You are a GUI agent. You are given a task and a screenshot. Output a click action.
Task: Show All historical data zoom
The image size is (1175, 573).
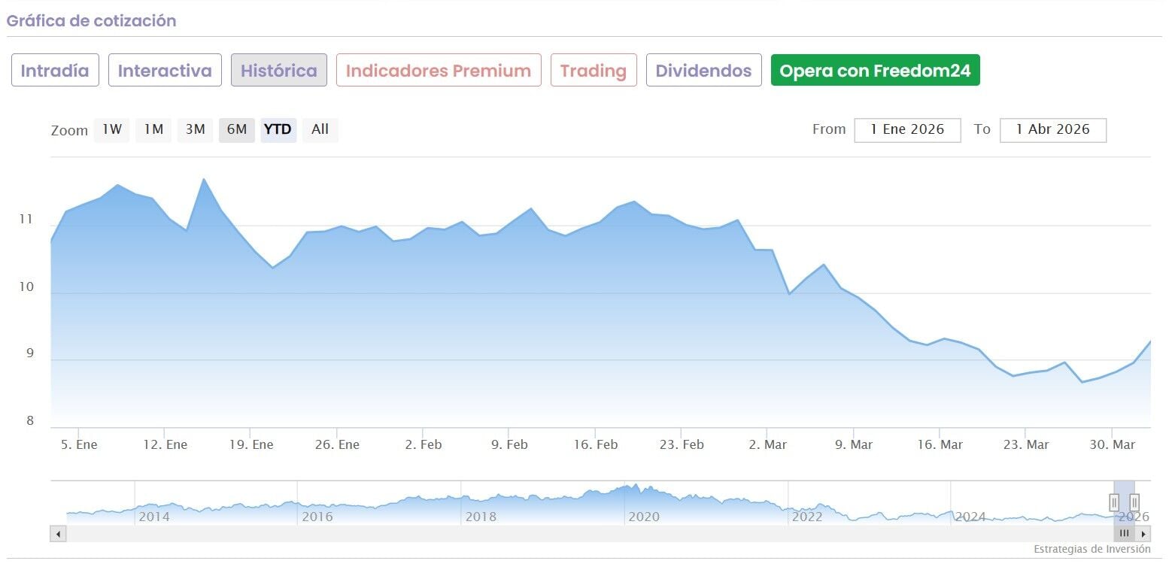tap(320, 129)
